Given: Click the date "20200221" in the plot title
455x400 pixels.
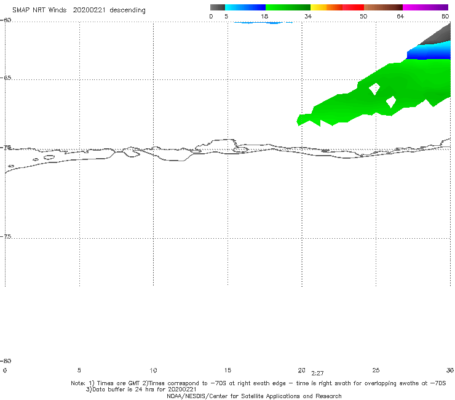Looking at the screenshot, I should (89, 10).
